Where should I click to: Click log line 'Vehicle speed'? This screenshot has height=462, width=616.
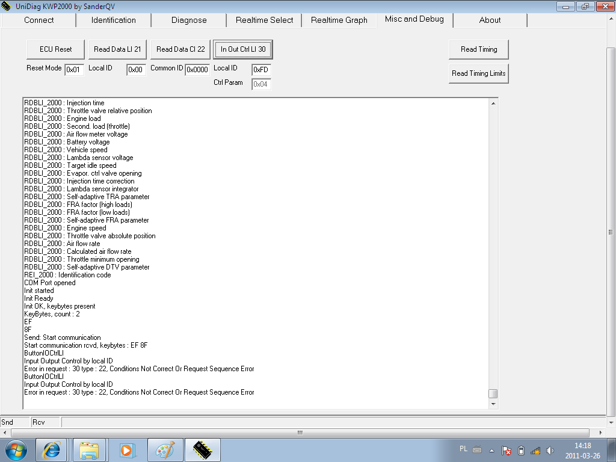[x=66, y=150]
